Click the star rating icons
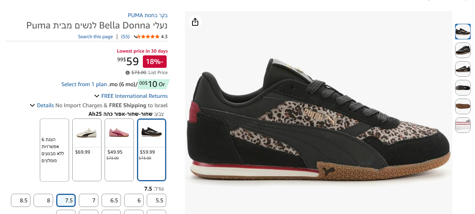 (x=149, y=37)
